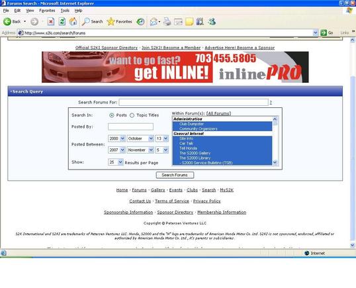Open the Home page icon
The width and height of the screenshot is (356, 288).
[73, 22]
